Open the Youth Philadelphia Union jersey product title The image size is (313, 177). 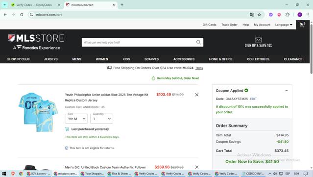click(107, 98)
